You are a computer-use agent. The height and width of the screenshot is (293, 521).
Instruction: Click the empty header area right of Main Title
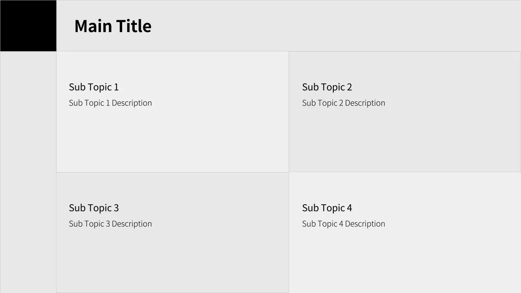tap(334, 26)
